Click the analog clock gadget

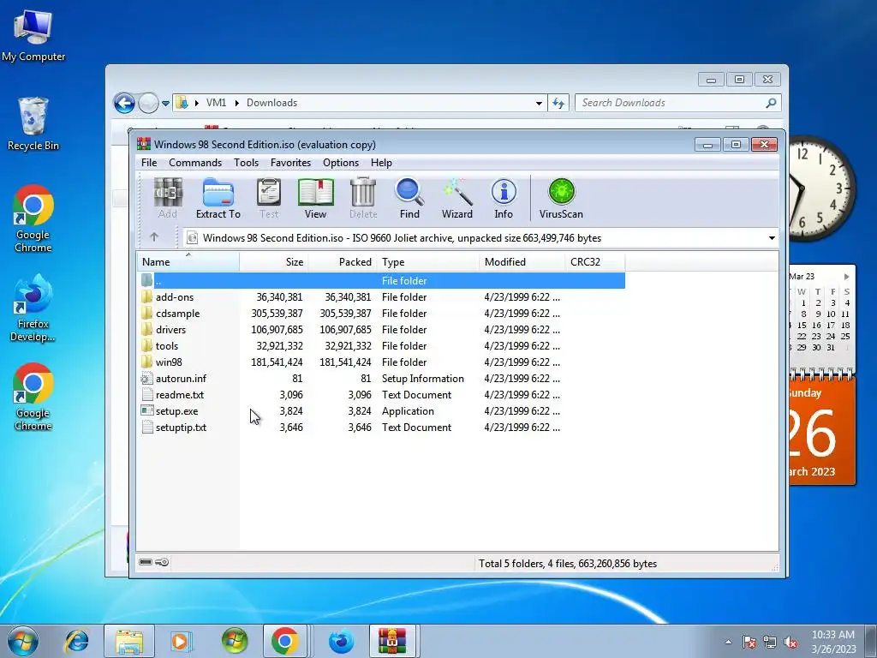(821, 188)
